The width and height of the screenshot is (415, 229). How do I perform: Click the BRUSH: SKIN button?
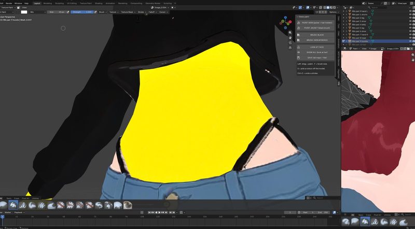pos(315,40)
